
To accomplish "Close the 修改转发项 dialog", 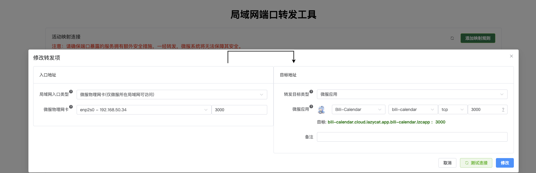I will tap(511, 56).
